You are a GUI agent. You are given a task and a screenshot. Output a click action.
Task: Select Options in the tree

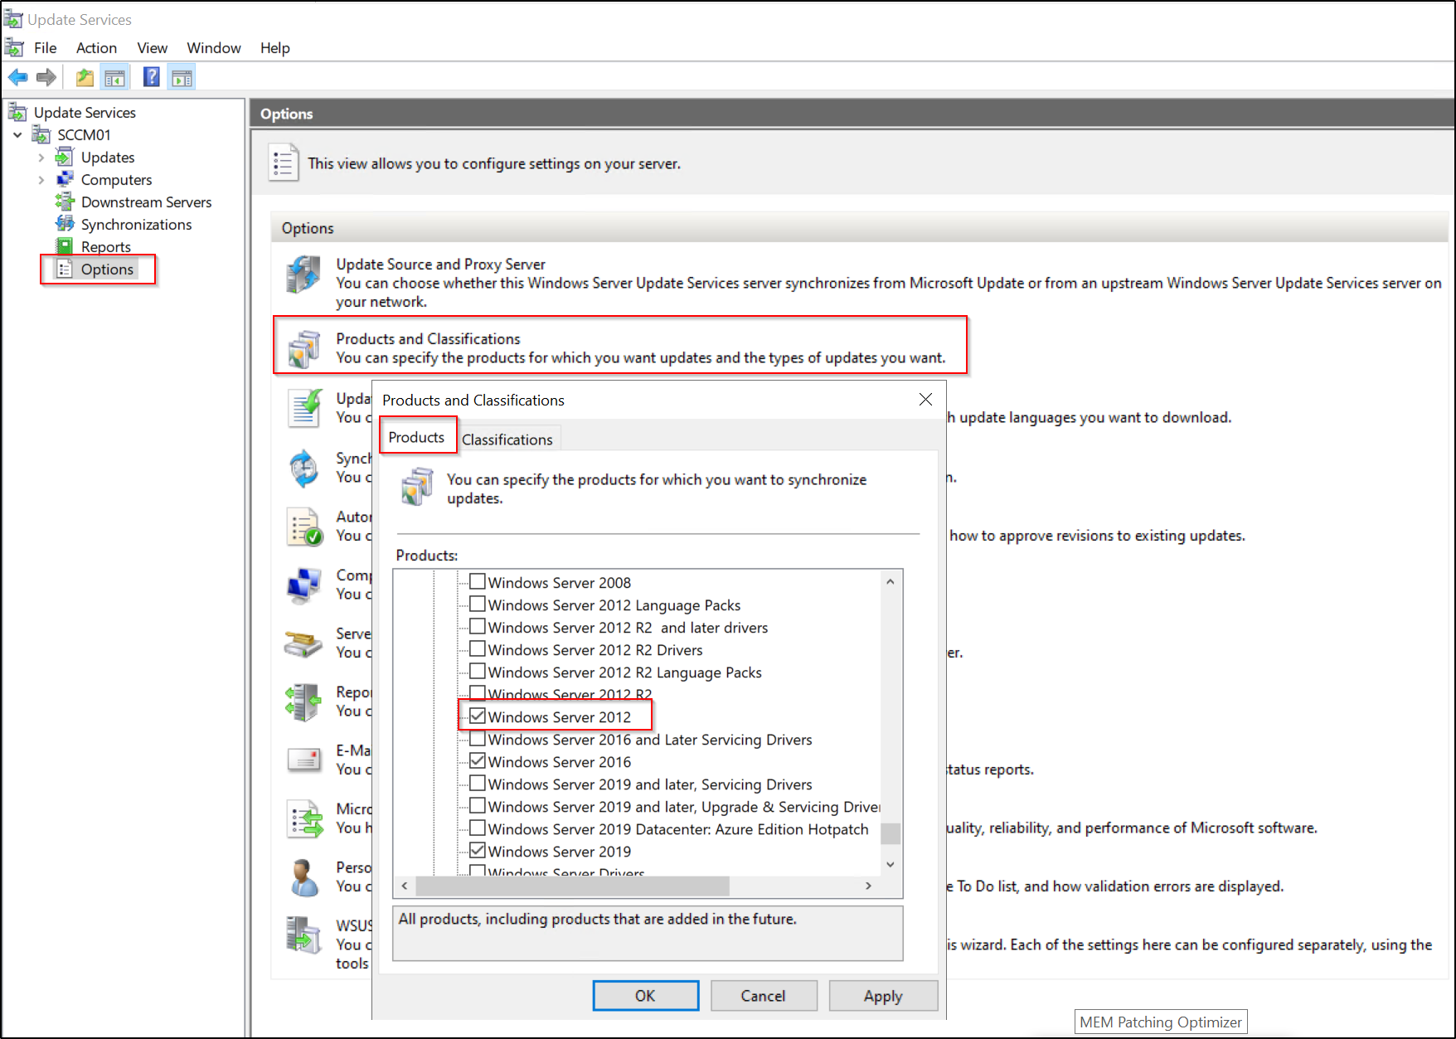click(107, 269)
